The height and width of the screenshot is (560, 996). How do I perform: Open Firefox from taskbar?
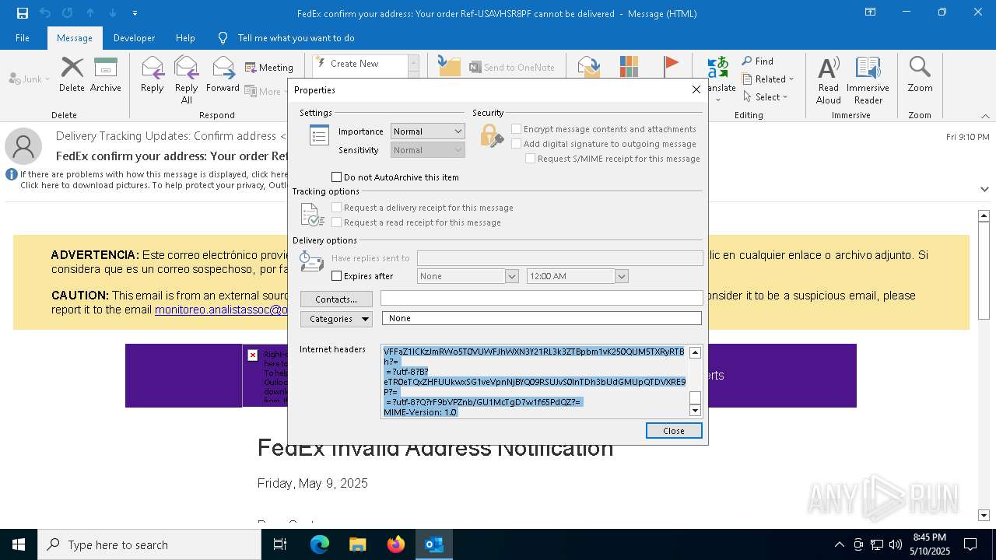[396, 544]
